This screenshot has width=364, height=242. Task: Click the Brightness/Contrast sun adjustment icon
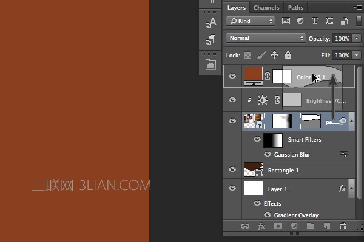click(x=263, y=100)
